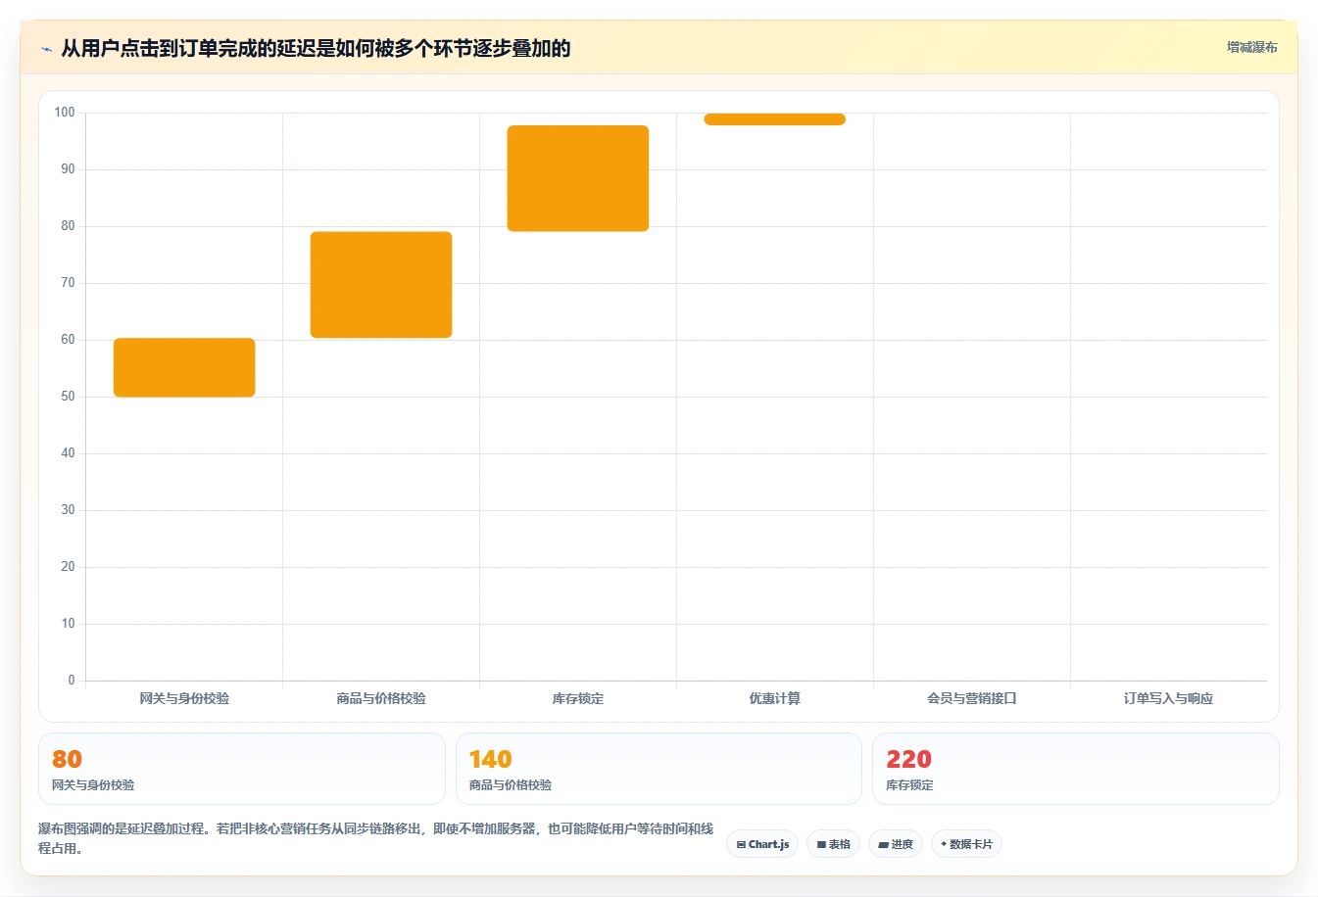Click the 网关与身份校验 waterfall bar

[184, 367]
